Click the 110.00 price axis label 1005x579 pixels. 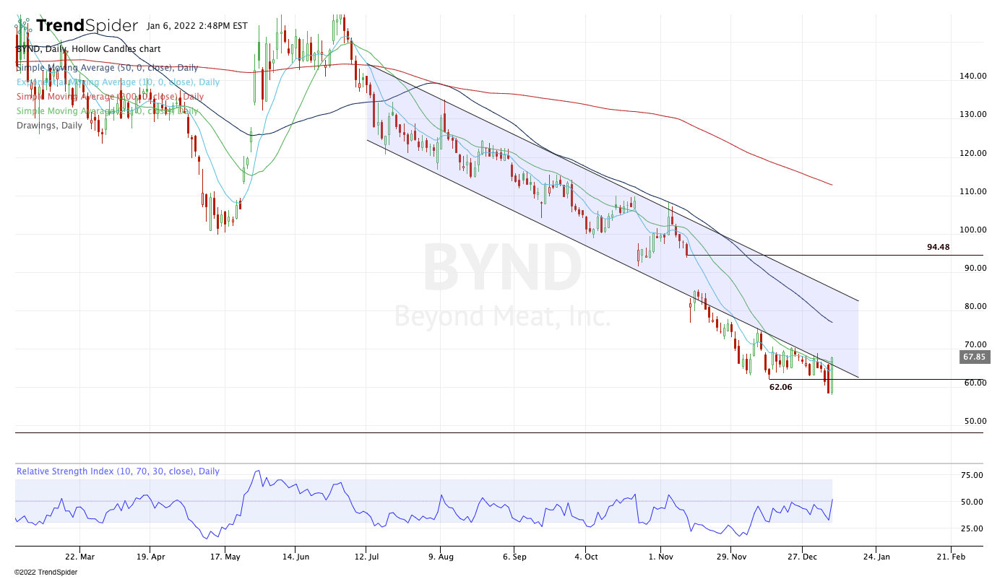click(x=973, y=191)
